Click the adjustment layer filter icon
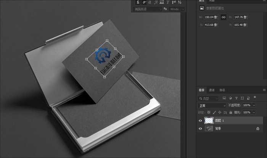This screenshot has width=267, height=158. pyautogui.click(x=230, y=98)
